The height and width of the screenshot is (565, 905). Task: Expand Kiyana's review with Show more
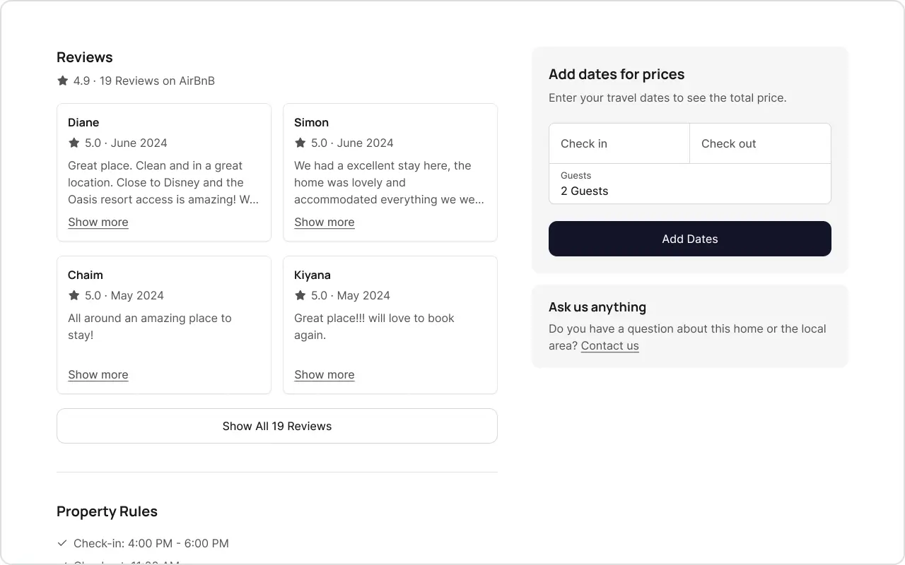[325, 374]
